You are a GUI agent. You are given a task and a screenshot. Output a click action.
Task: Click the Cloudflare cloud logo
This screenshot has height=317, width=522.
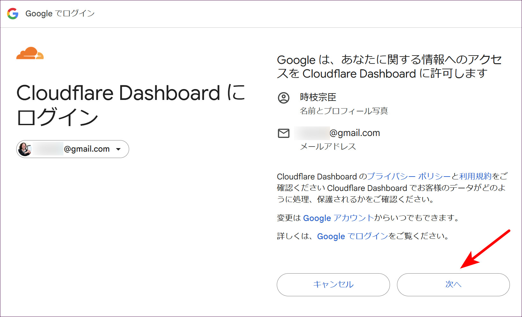pos(30,53)
